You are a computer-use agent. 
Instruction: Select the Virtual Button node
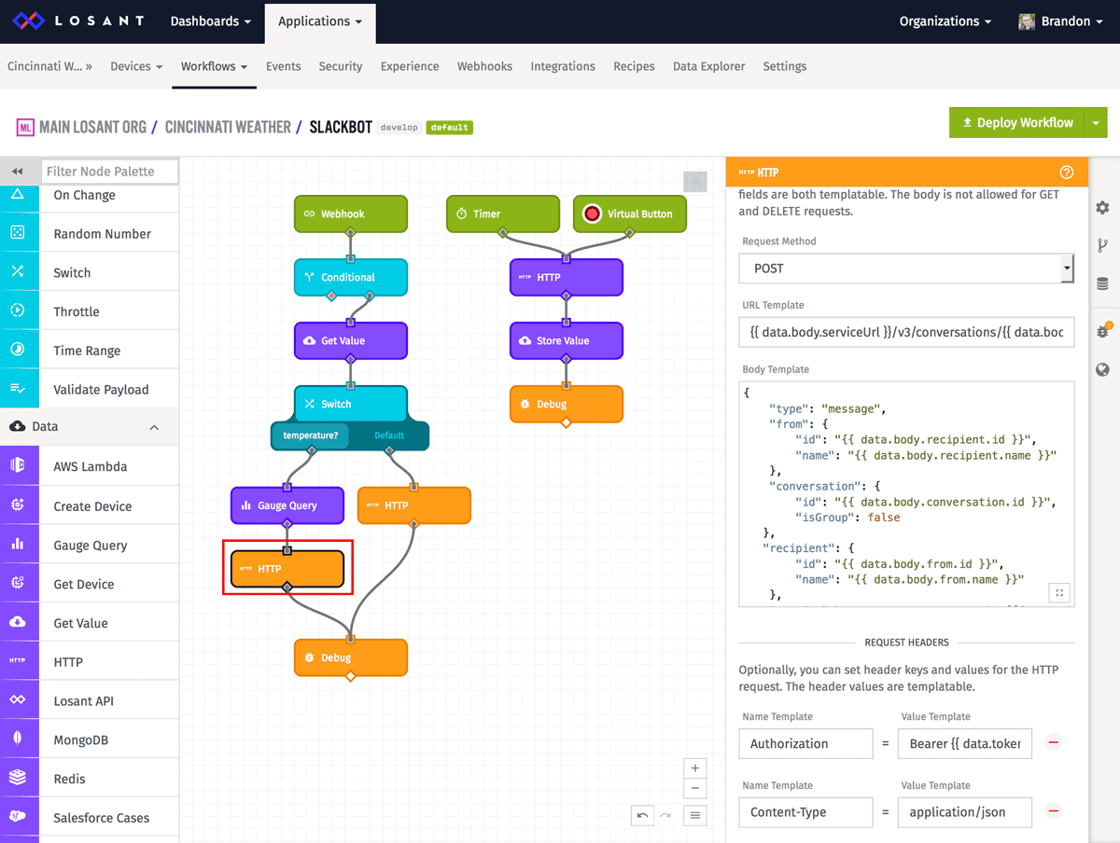[630, 214]
